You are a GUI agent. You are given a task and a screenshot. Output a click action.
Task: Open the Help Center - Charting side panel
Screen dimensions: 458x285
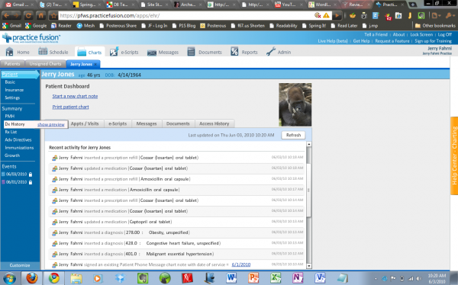pos(454,155)
